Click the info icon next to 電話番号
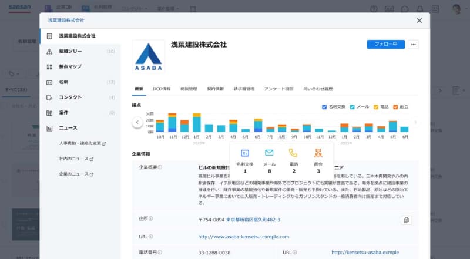 [x=160, y=253]
